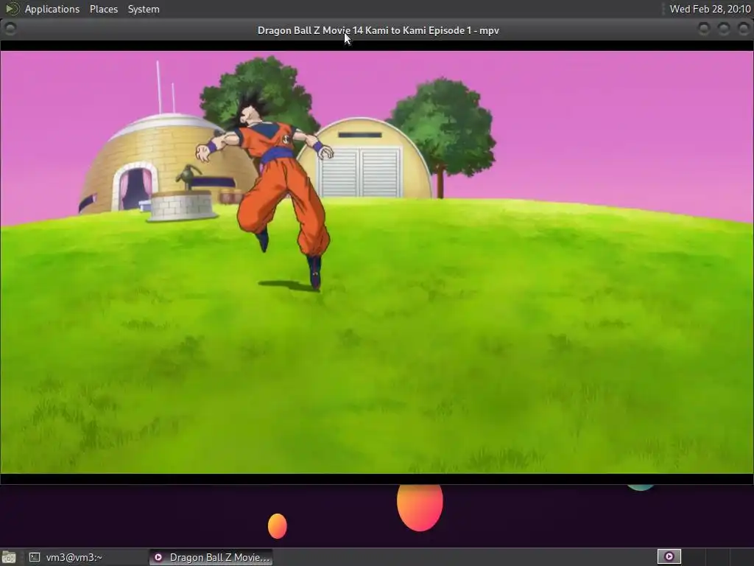Viewport: 754px width, 566px height.
Task: Click the distro logo icon beside Applications
Action: click(x=12, y=9)
